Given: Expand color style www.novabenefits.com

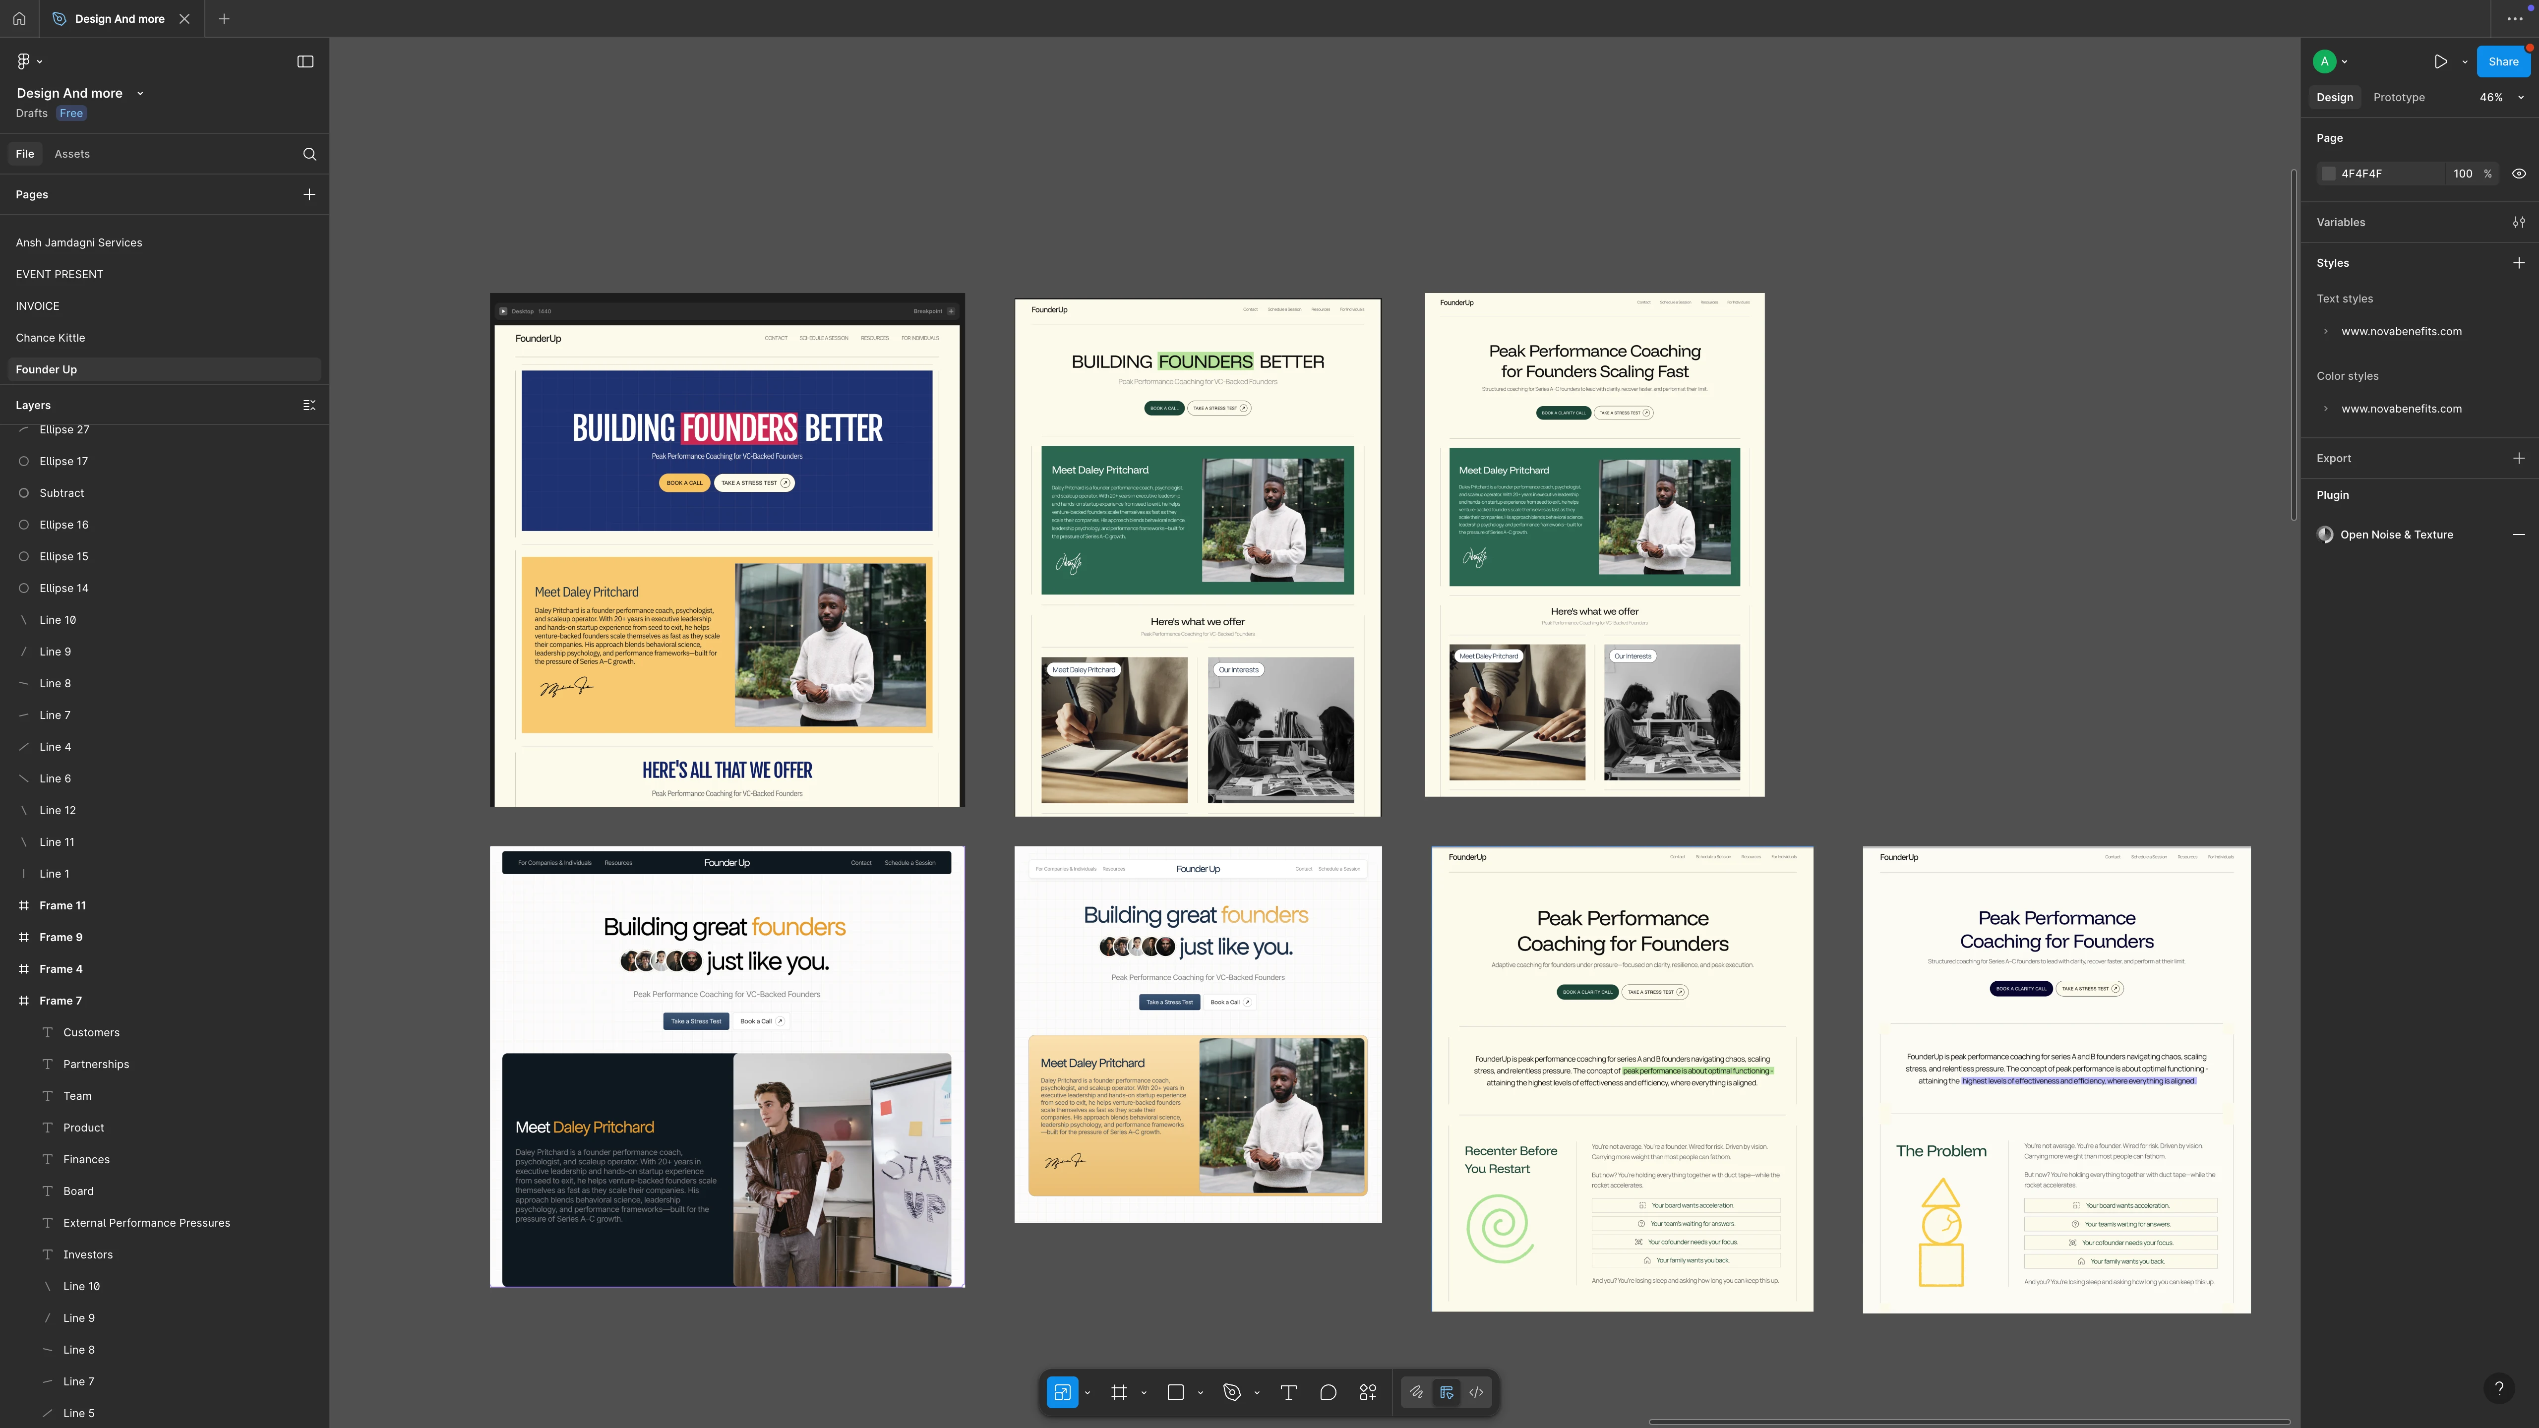Looking at the screenshot, I should coord(2325,409).
